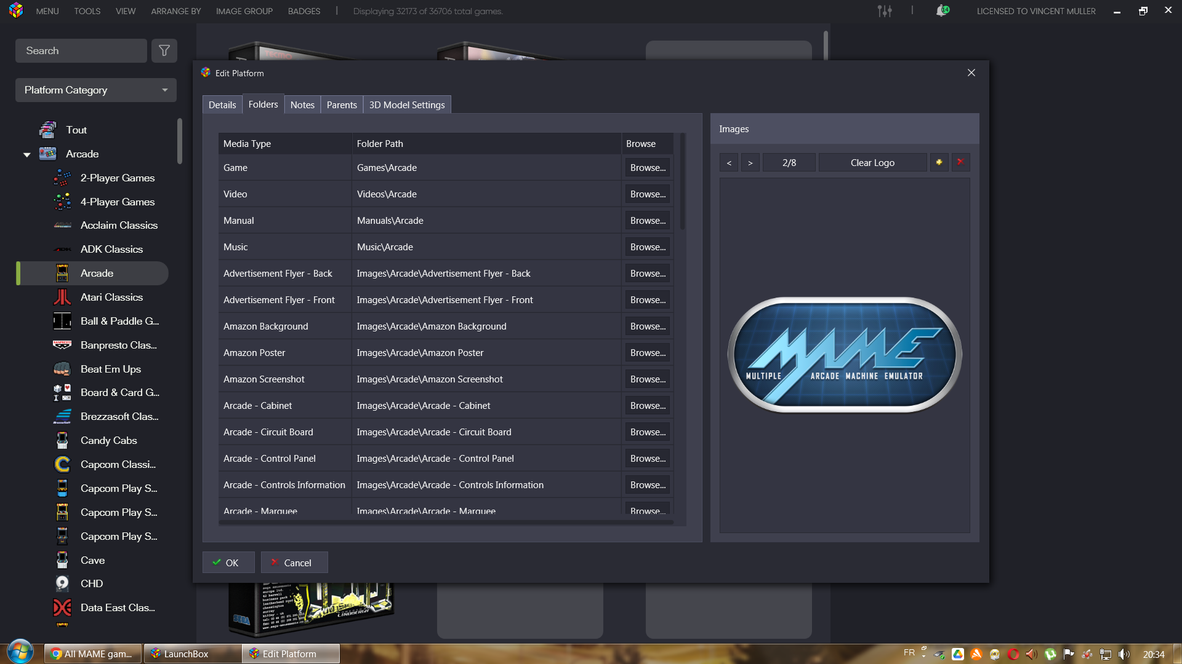Select the Beat Em Ups icon
The image size is (1182, 664).
tap(62, 369)
